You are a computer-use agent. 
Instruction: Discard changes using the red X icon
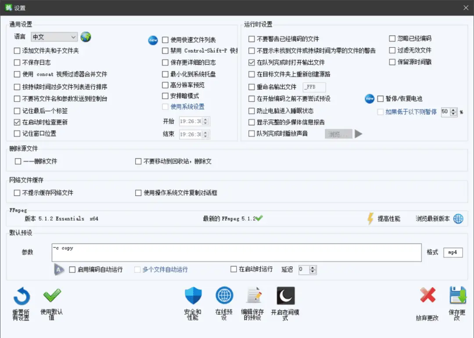[x=428, y=296]
